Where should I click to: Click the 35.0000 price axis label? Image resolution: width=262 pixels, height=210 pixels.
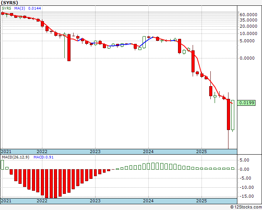click(248, 20)
